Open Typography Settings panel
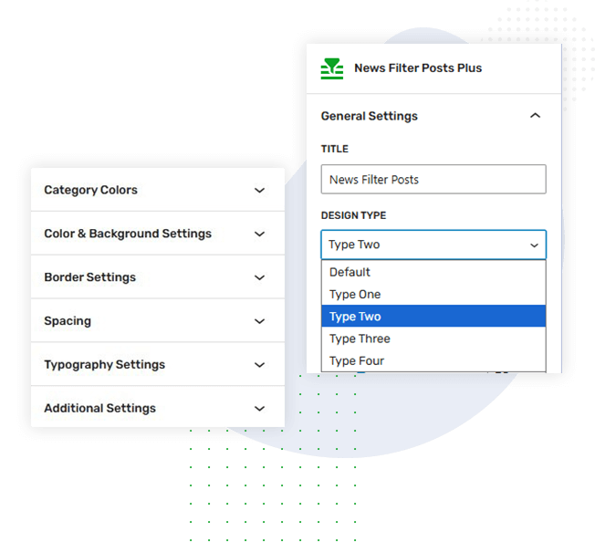This screenshot has width=595, height=542. pyautogui.click(x=105, y=365)
